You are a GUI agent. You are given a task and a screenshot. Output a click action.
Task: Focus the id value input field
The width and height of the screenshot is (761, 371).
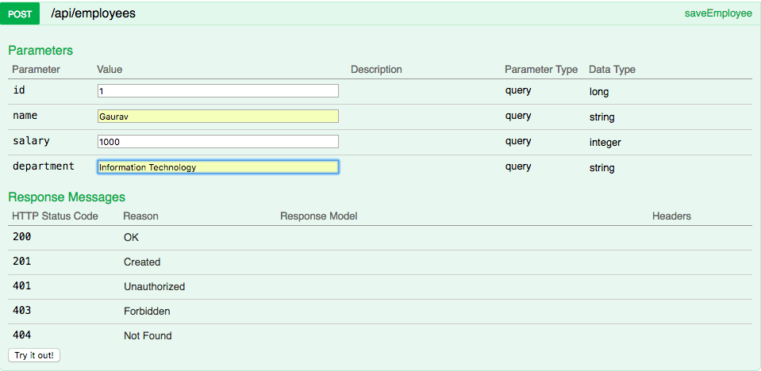click(218, 90)
